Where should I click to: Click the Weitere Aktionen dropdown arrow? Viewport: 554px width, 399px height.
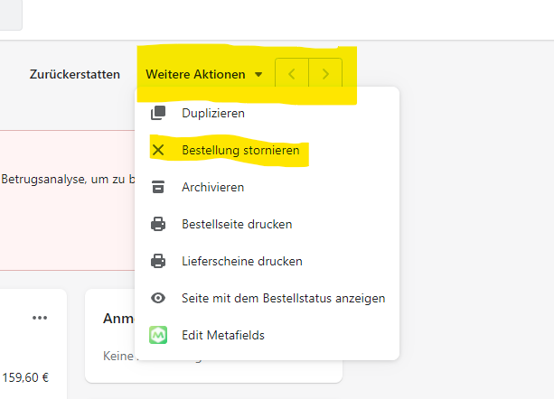click(258, 75)
